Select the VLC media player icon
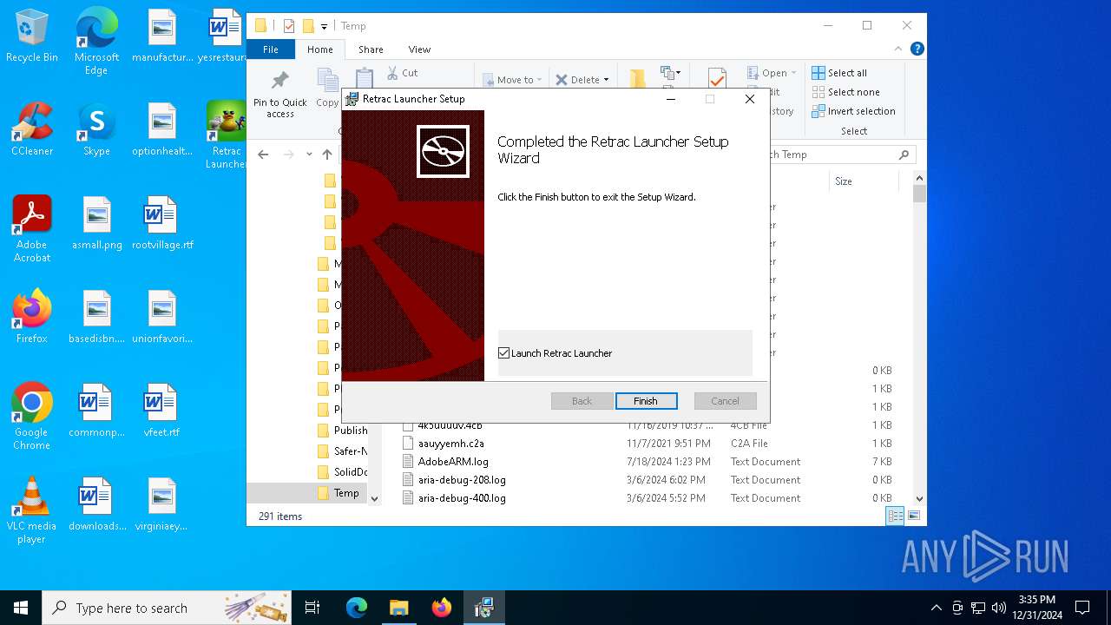 (32, 510)
